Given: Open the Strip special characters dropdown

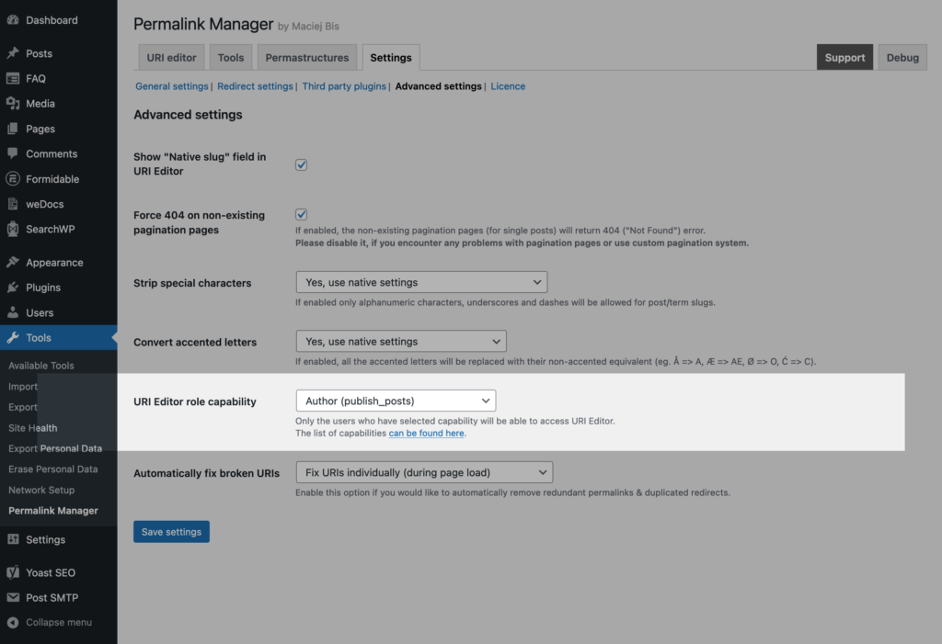Looking at the screenshot, I should (x=421, y=282).
